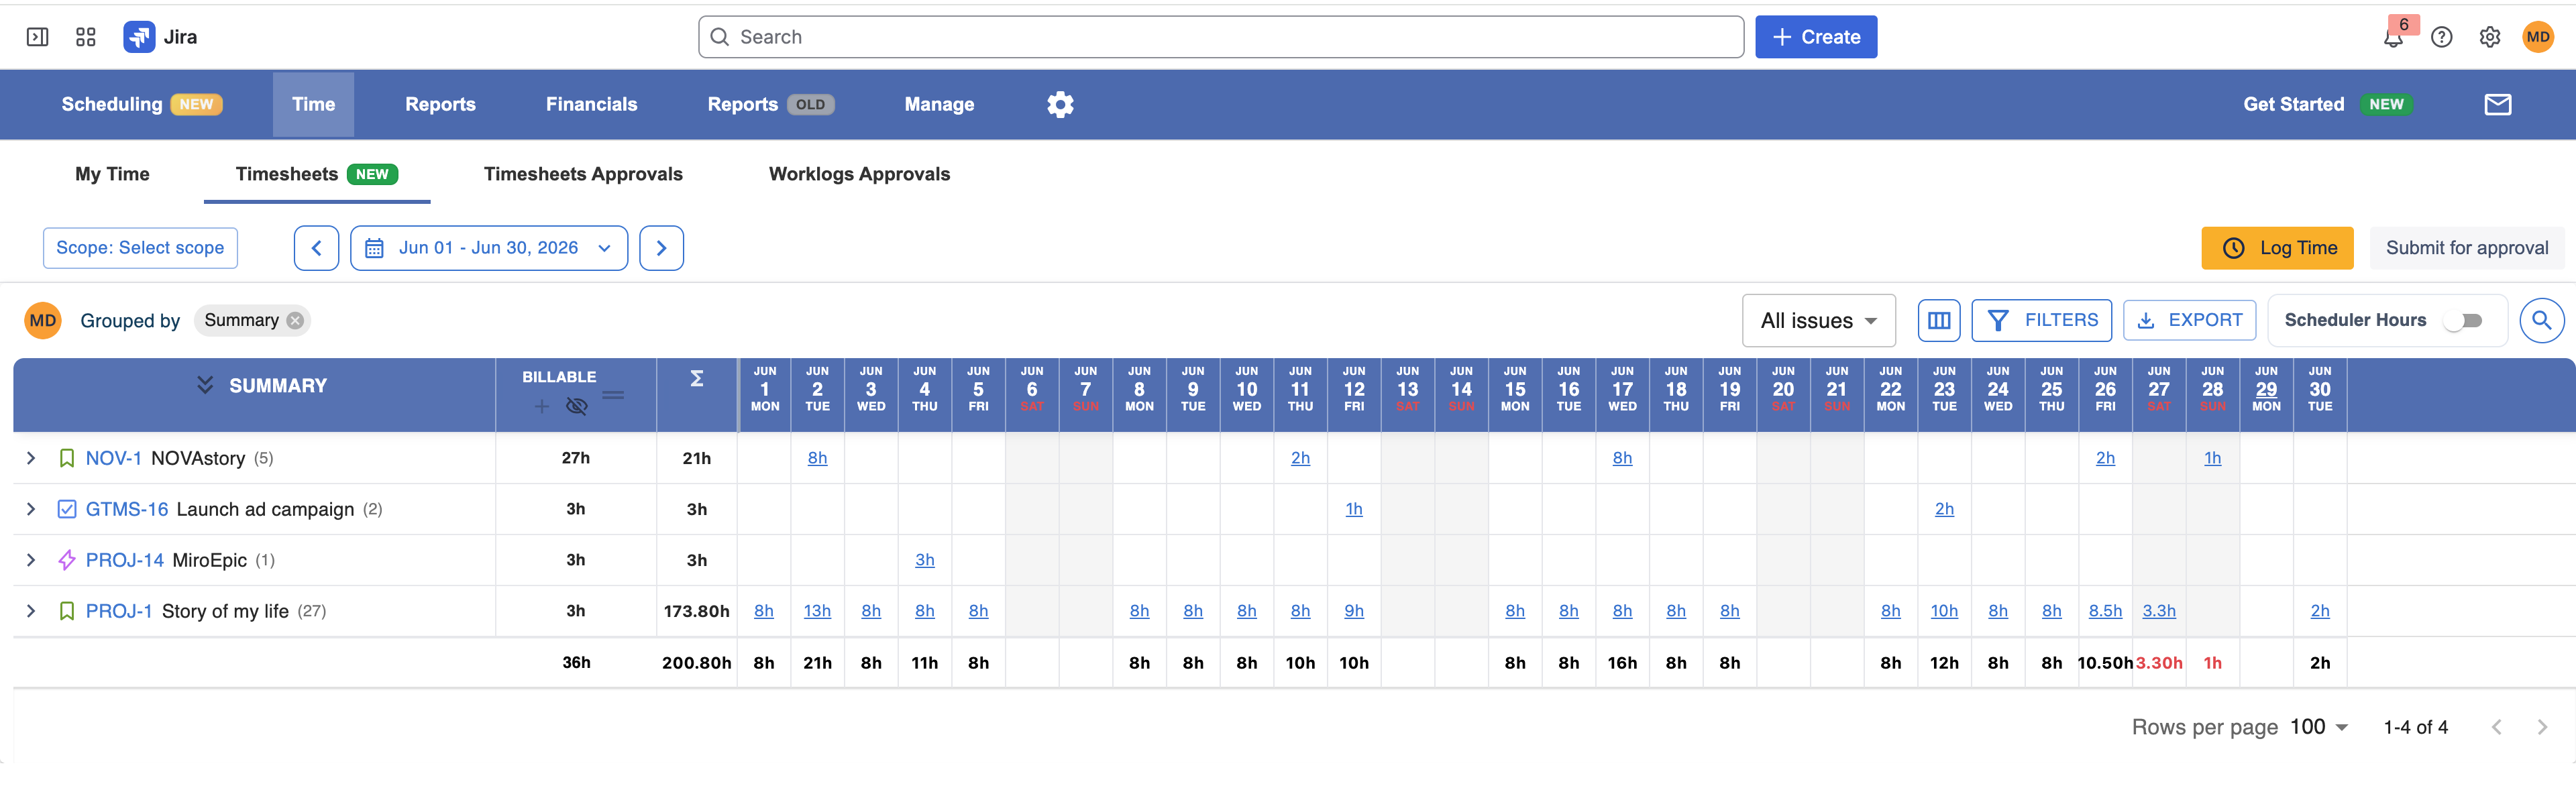Open Jira settings gear in top bar
The height and width of the screenshot is (786, 2576).
[x=2490, y=37]
